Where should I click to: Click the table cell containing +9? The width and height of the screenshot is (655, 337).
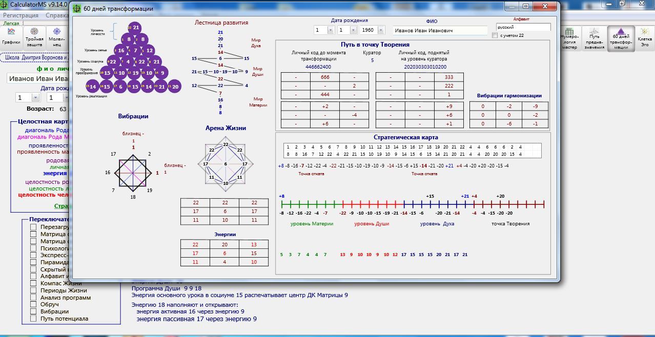pyautogui.click(x=448, y=106)
